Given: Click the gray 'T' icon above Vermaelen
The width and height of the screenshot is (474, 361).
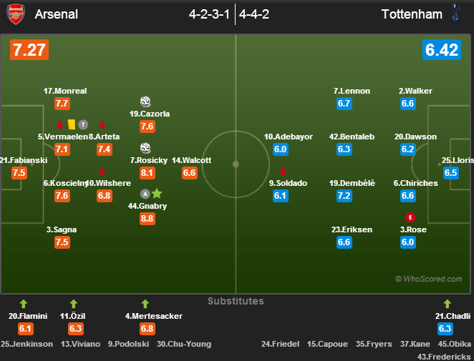Looking at the screenshot, I should 83,124.
